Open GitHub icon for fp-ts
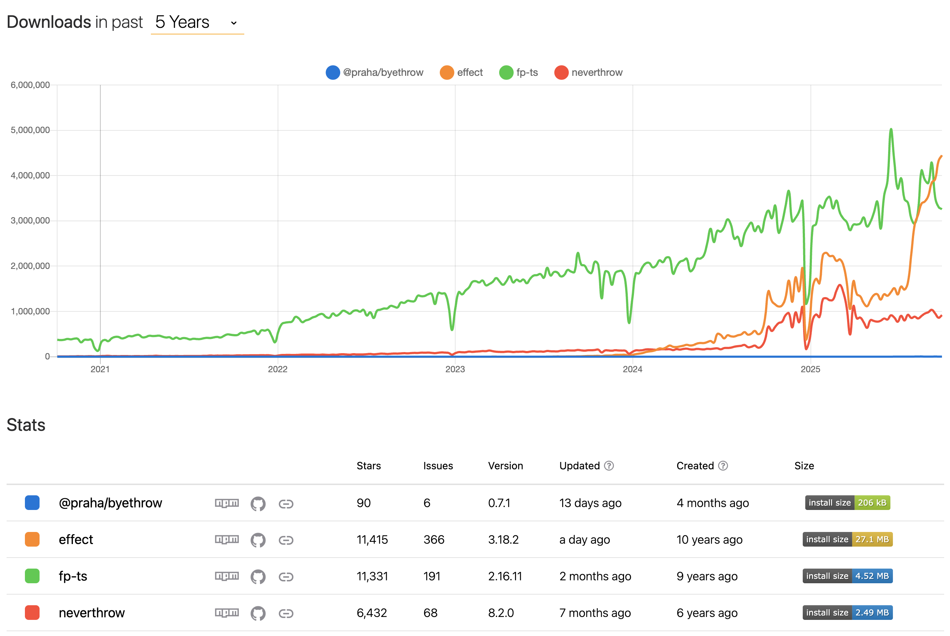 pos(258,577)
